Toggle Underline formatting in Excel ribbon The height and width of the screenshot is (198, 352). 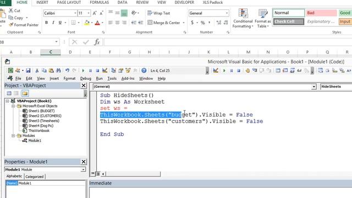pyautogui.click(x=60, y=23)
